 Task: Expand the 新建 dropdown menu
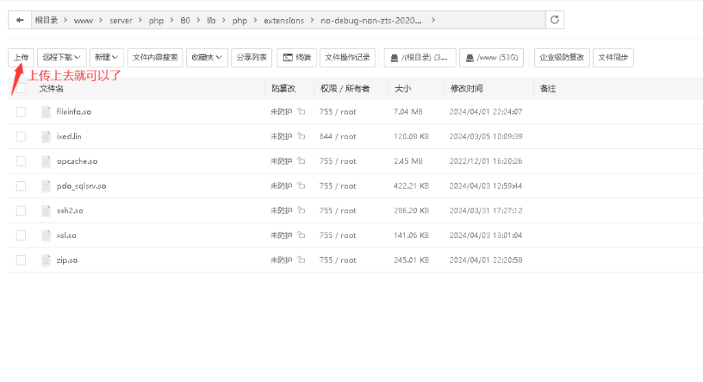[107, 58]
